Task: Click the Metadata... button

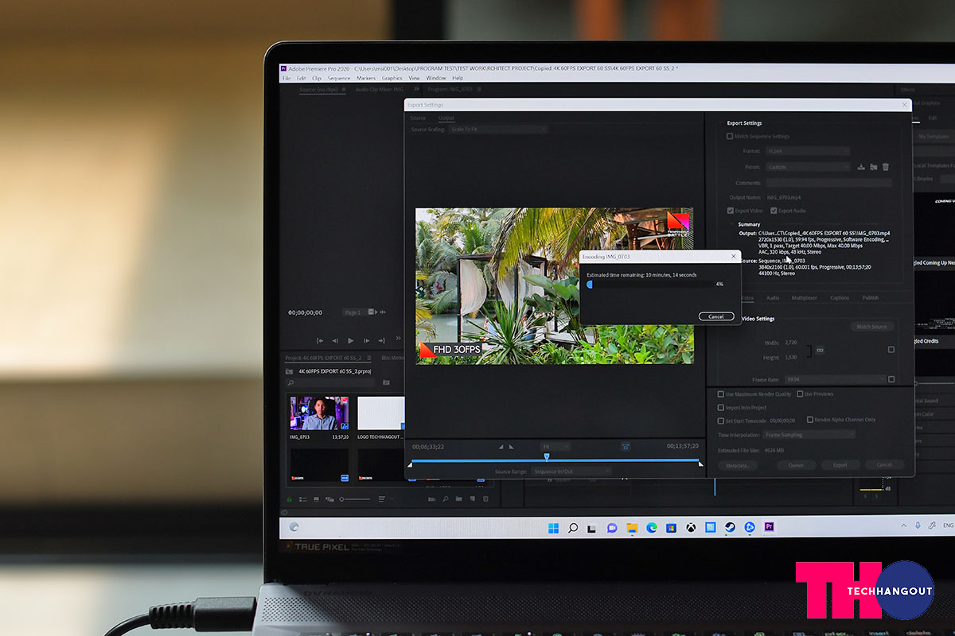Action: click(x=738, y=465)
